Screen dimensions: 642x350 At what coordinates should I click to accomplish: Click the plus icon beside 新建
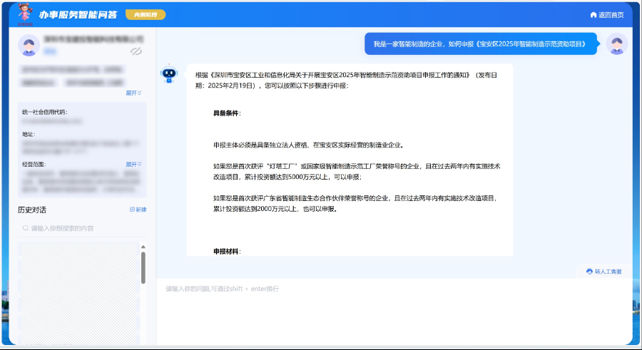(x=132, y=210)
